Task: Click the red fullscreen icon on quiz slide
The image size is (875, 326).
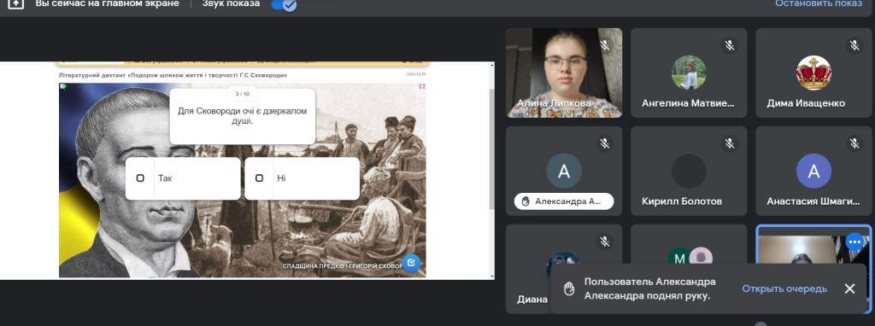Action: click(x=422, y=86)
